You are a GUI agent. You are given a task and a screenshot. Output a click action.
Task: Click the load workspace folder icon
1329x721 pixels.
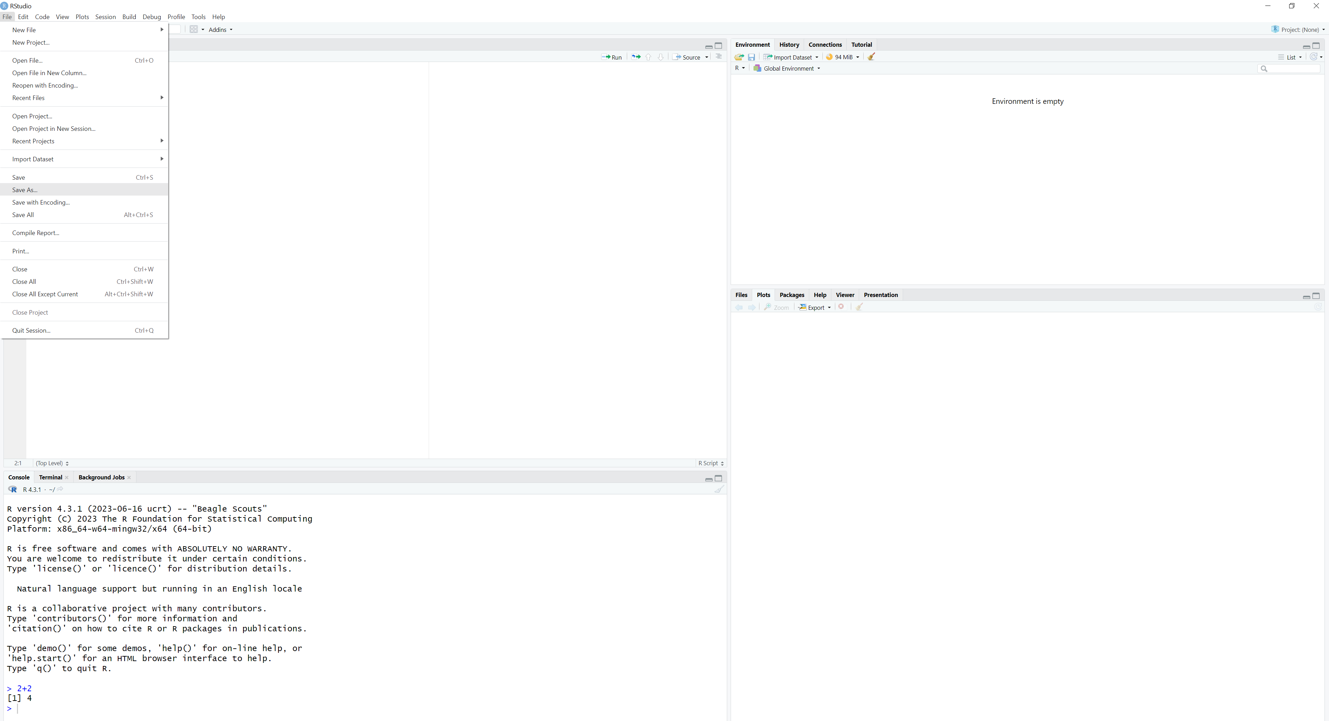(739, 57)
